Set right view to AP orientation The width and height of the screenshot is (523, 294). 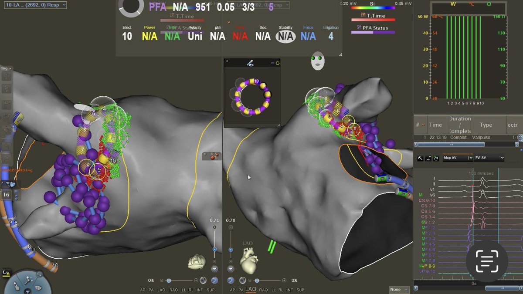coord(232,290)
